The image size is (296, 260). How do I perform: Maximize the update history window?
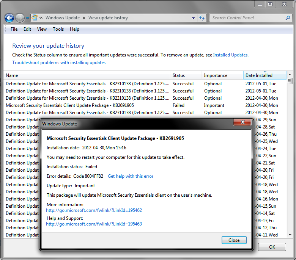point(270,4)
